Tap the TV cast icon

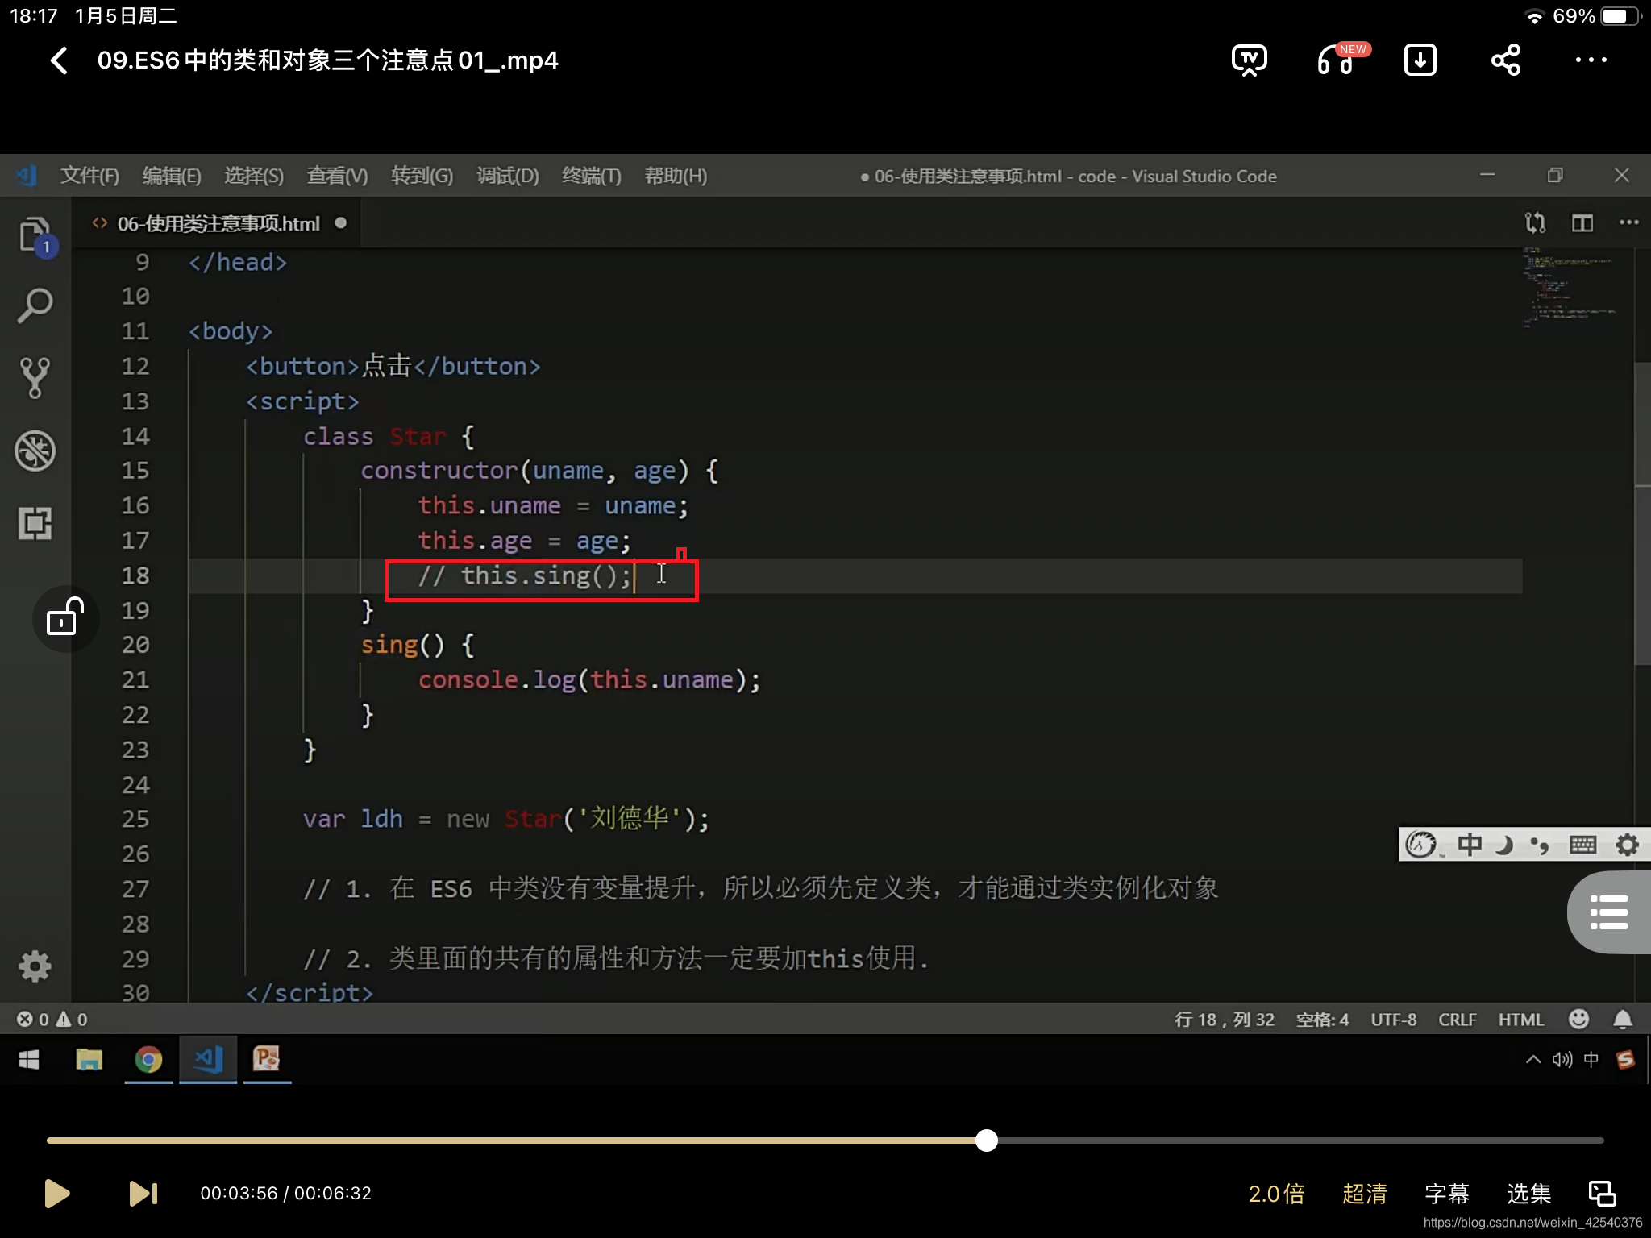pyautogui.click(x=1250, y=60)
